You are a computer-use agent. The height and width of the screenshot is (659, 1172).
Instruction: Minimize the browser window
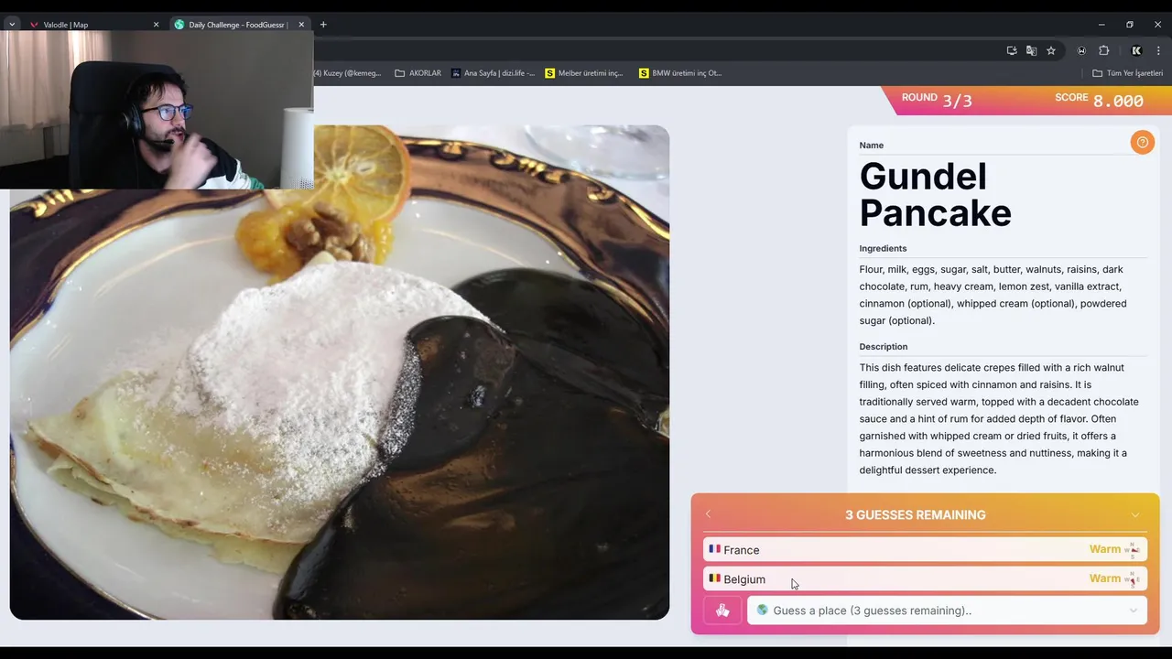coord(1101,25)
